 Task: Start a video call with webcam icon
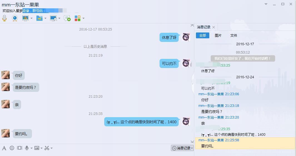(x=15, y=18)
